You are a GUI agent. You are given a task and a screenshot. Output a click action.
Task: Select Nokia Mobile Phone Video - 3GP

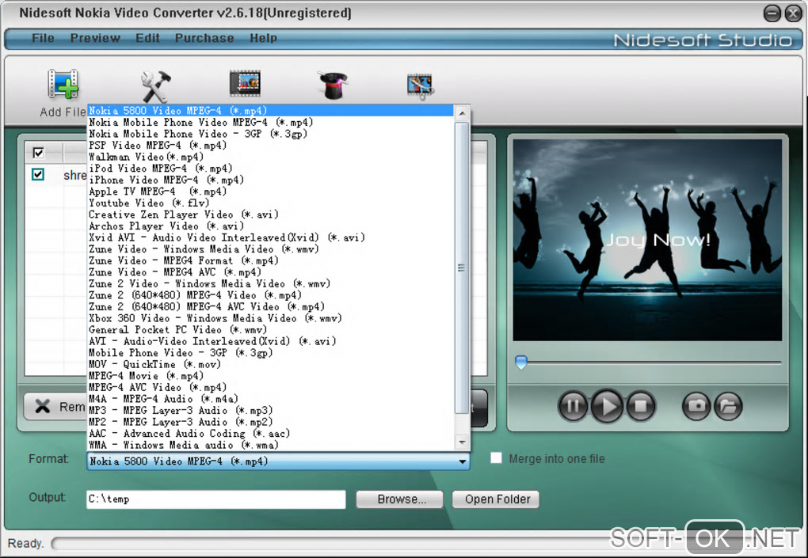(x=271, y=134)
